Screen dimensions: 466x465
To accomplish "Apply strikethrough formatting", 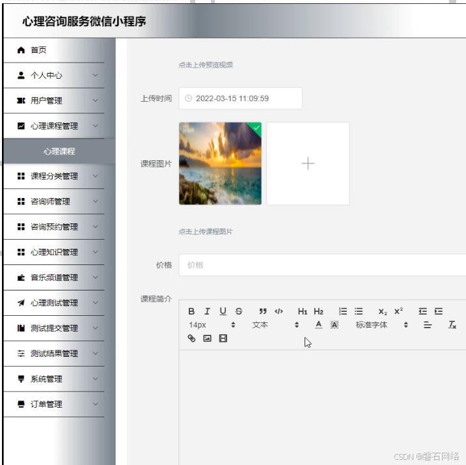I will tap(239, 311).
